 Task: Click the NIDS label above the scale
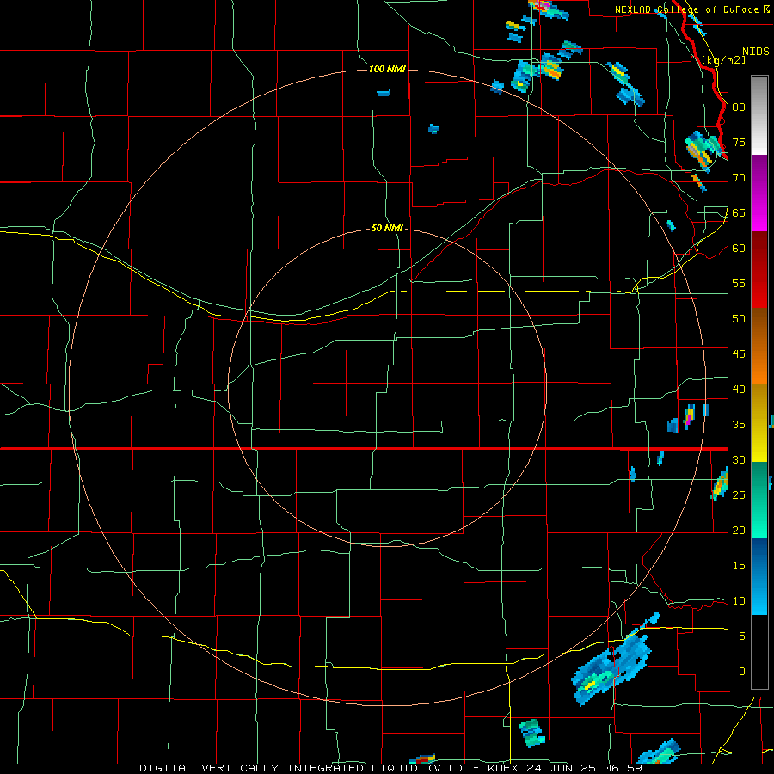[x=756, y=52]
